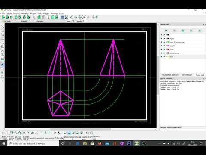The width and height of the screenshot is (206, 155).
Task: Toggle Draft mode toolbar icon
Action: (67, 17)
